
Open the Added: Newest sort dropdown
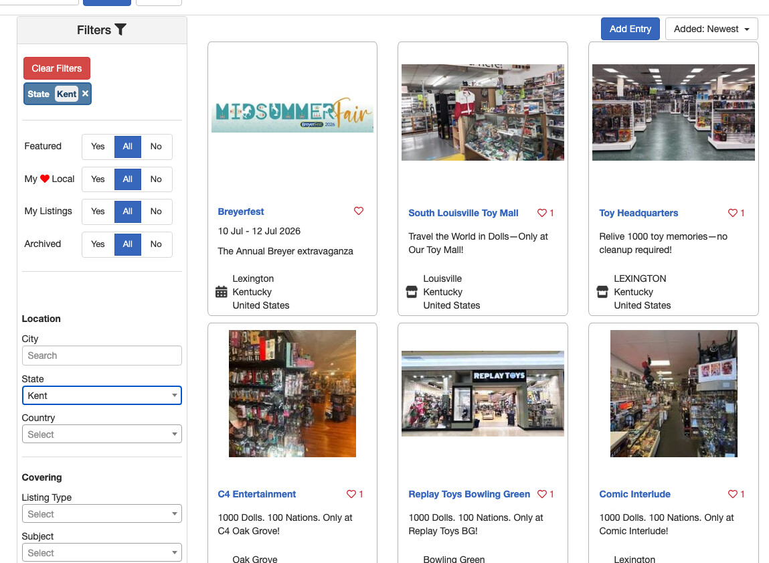[x=711, y=29]
